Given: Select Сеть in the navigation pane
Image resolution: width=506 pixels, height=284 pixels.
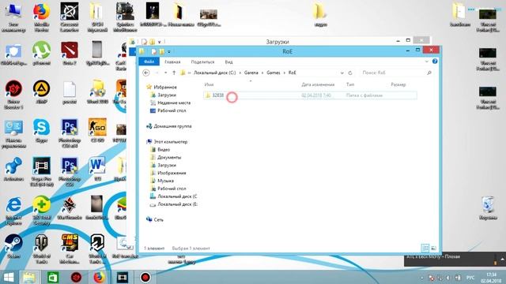Looking at the screenshot, I should point(158,219).
